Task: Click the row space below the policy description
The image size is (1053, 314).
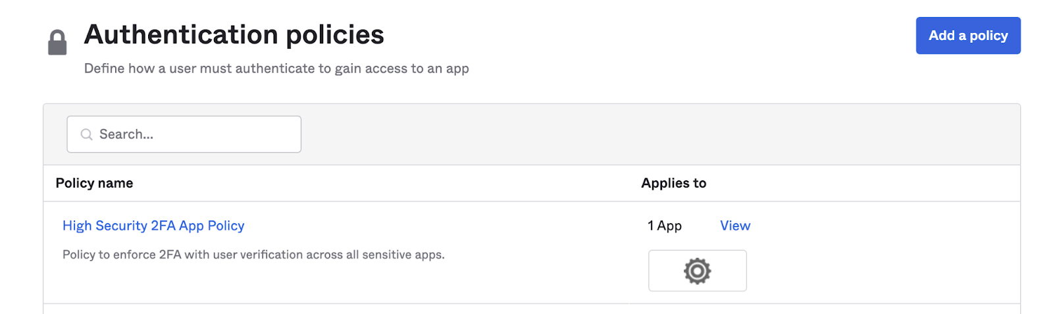Action: pos(263,284)
